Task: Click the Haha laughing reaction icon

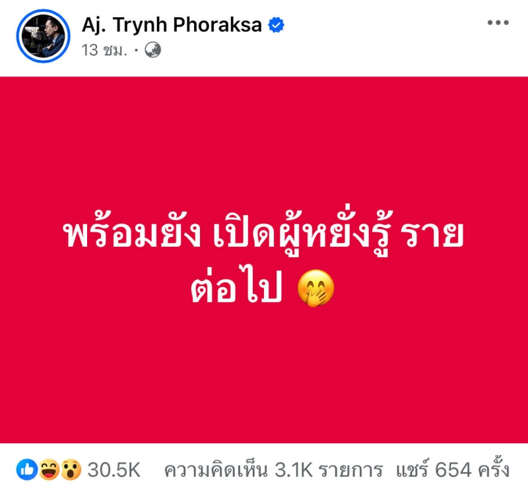Action: pyautogui.click(x=49, y=469)
